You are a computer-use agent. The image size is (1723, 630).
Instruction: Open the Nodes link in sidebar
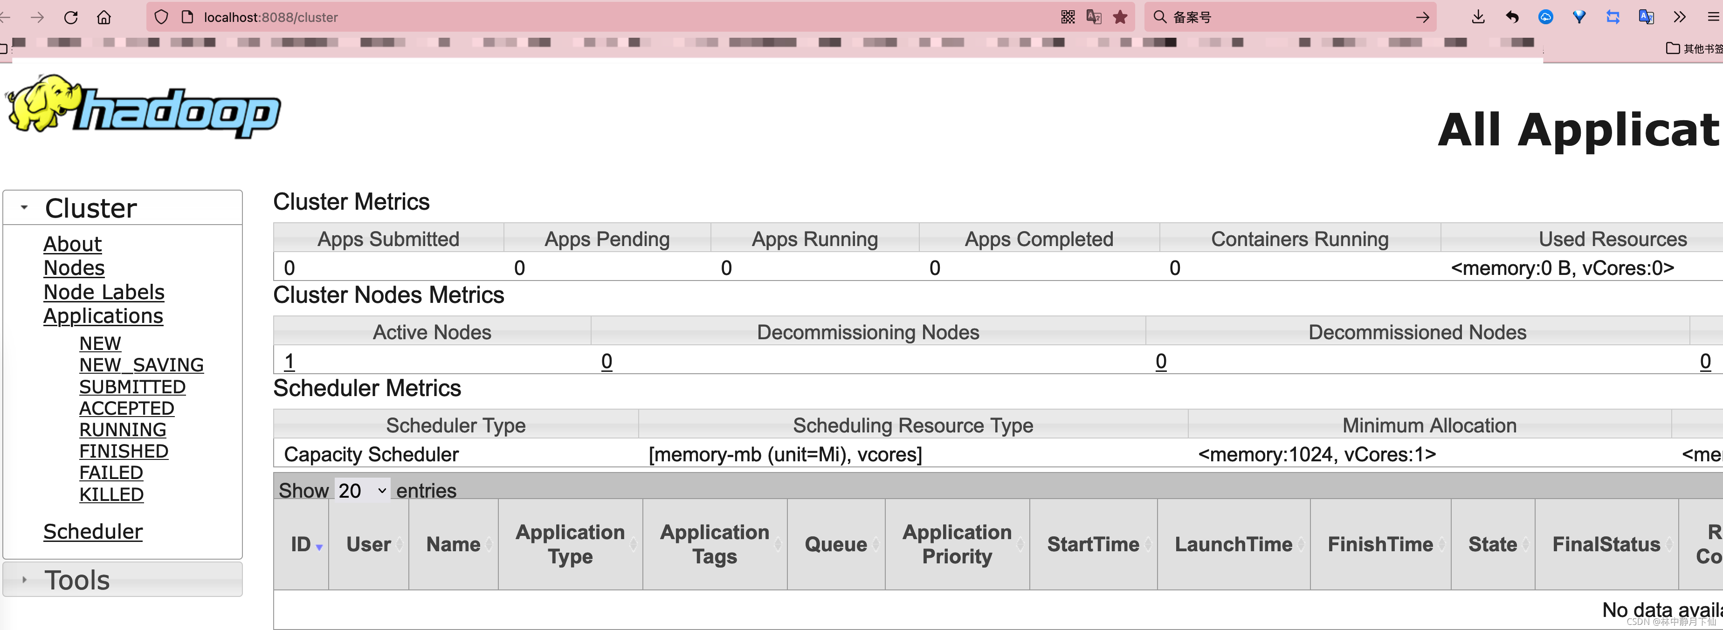(74, 268)
